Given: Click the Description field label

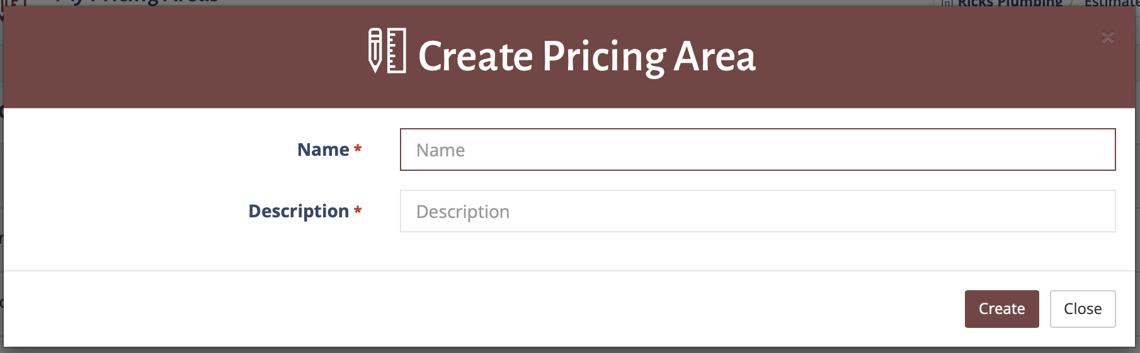Looking at the screenshot, I should [299, 211].
